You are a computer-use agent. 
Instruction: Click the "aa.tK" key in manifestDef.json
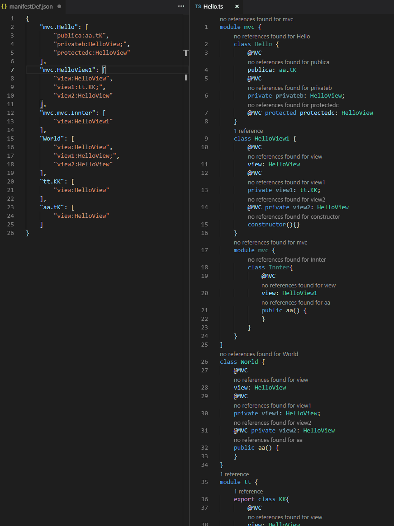[x=52, y=208]
